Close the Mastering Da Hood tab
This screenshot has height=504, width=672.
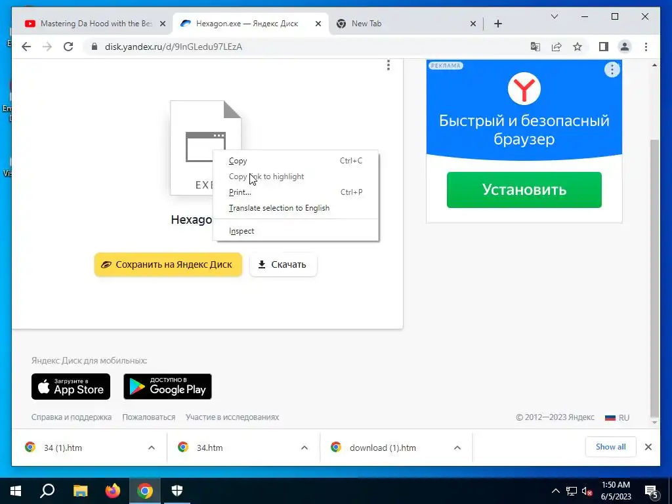163,24
